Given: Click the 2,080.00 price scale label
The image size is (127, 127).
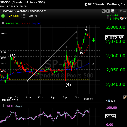Looking at the screenshot, I should click(x=116, y=27).
